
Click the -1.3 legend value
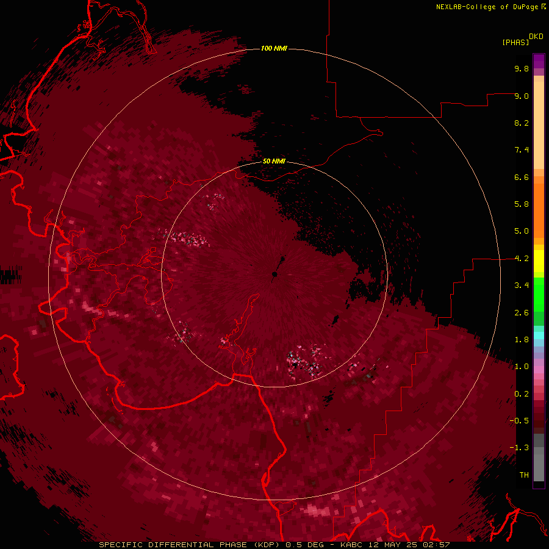[x=519, y=448]
